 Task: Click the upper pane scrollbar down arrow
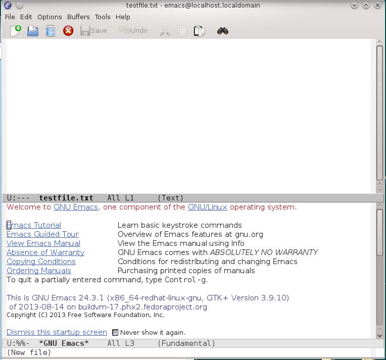click(379, 190)
